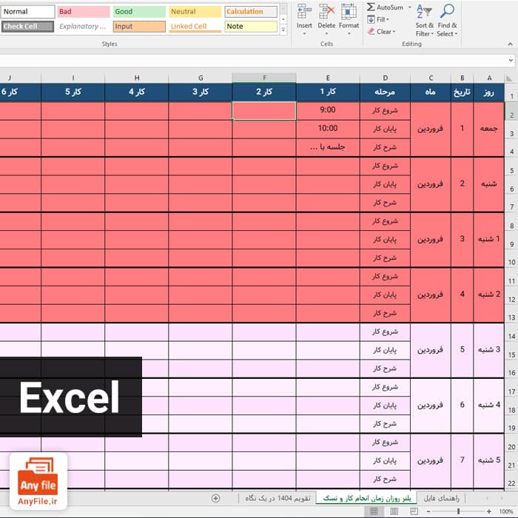
Task: Click the zoom in plus icon
Action: click(489, 512)
